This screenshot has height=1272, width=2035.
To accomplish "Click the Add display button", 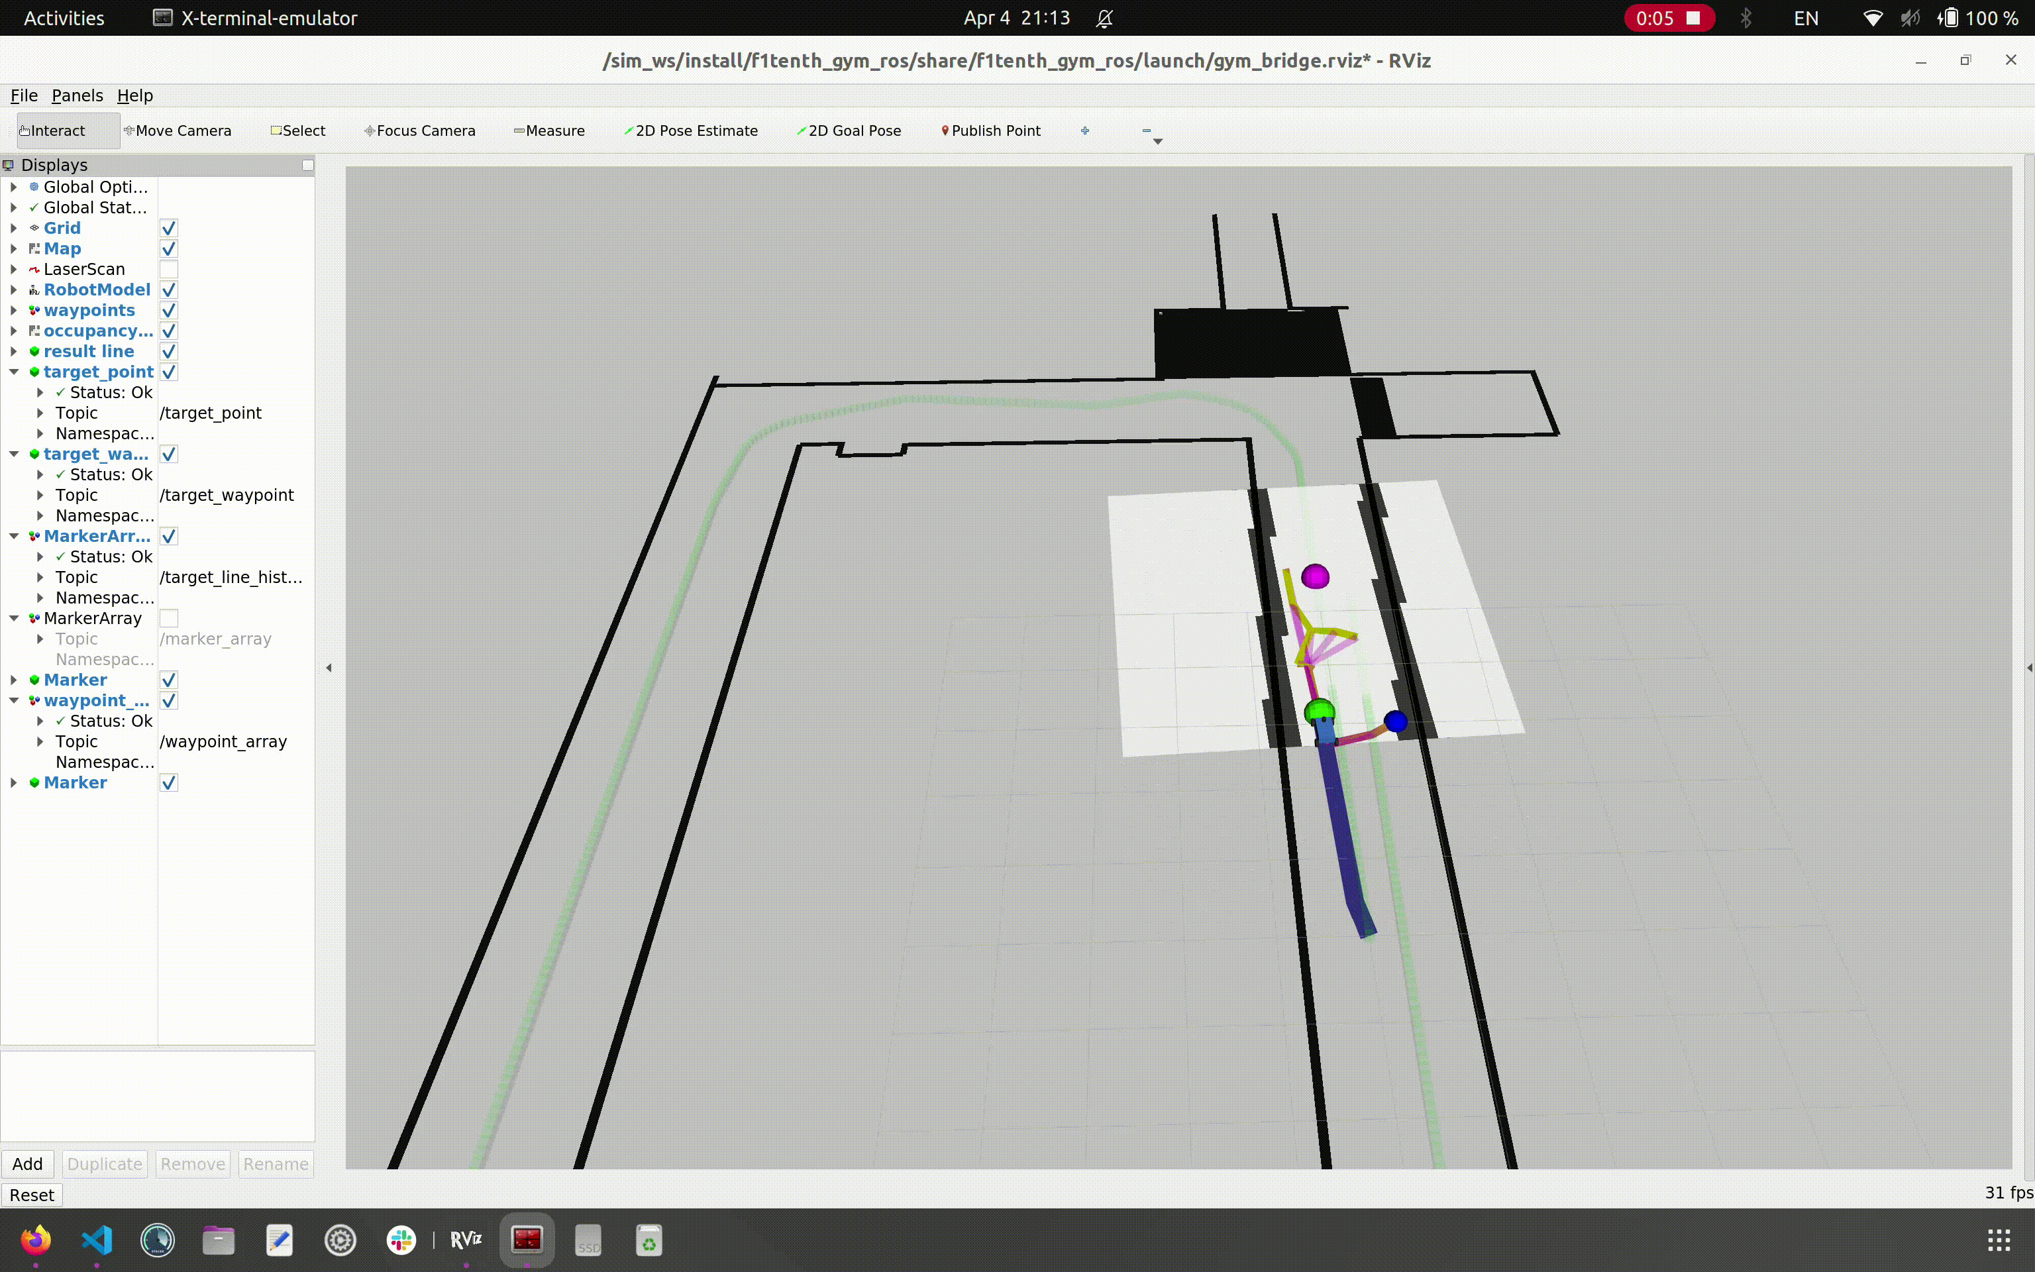I will pos(27,1163).
